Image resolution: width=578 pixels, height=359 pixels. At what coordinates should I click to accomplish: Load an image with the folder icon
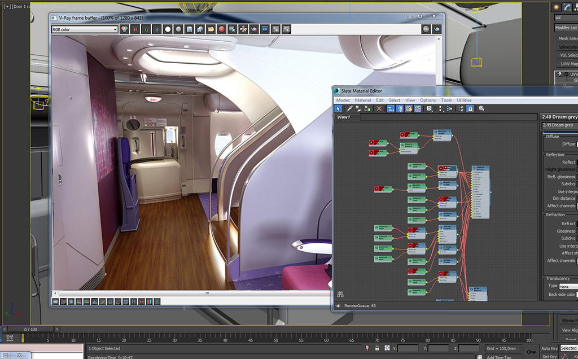211,29
